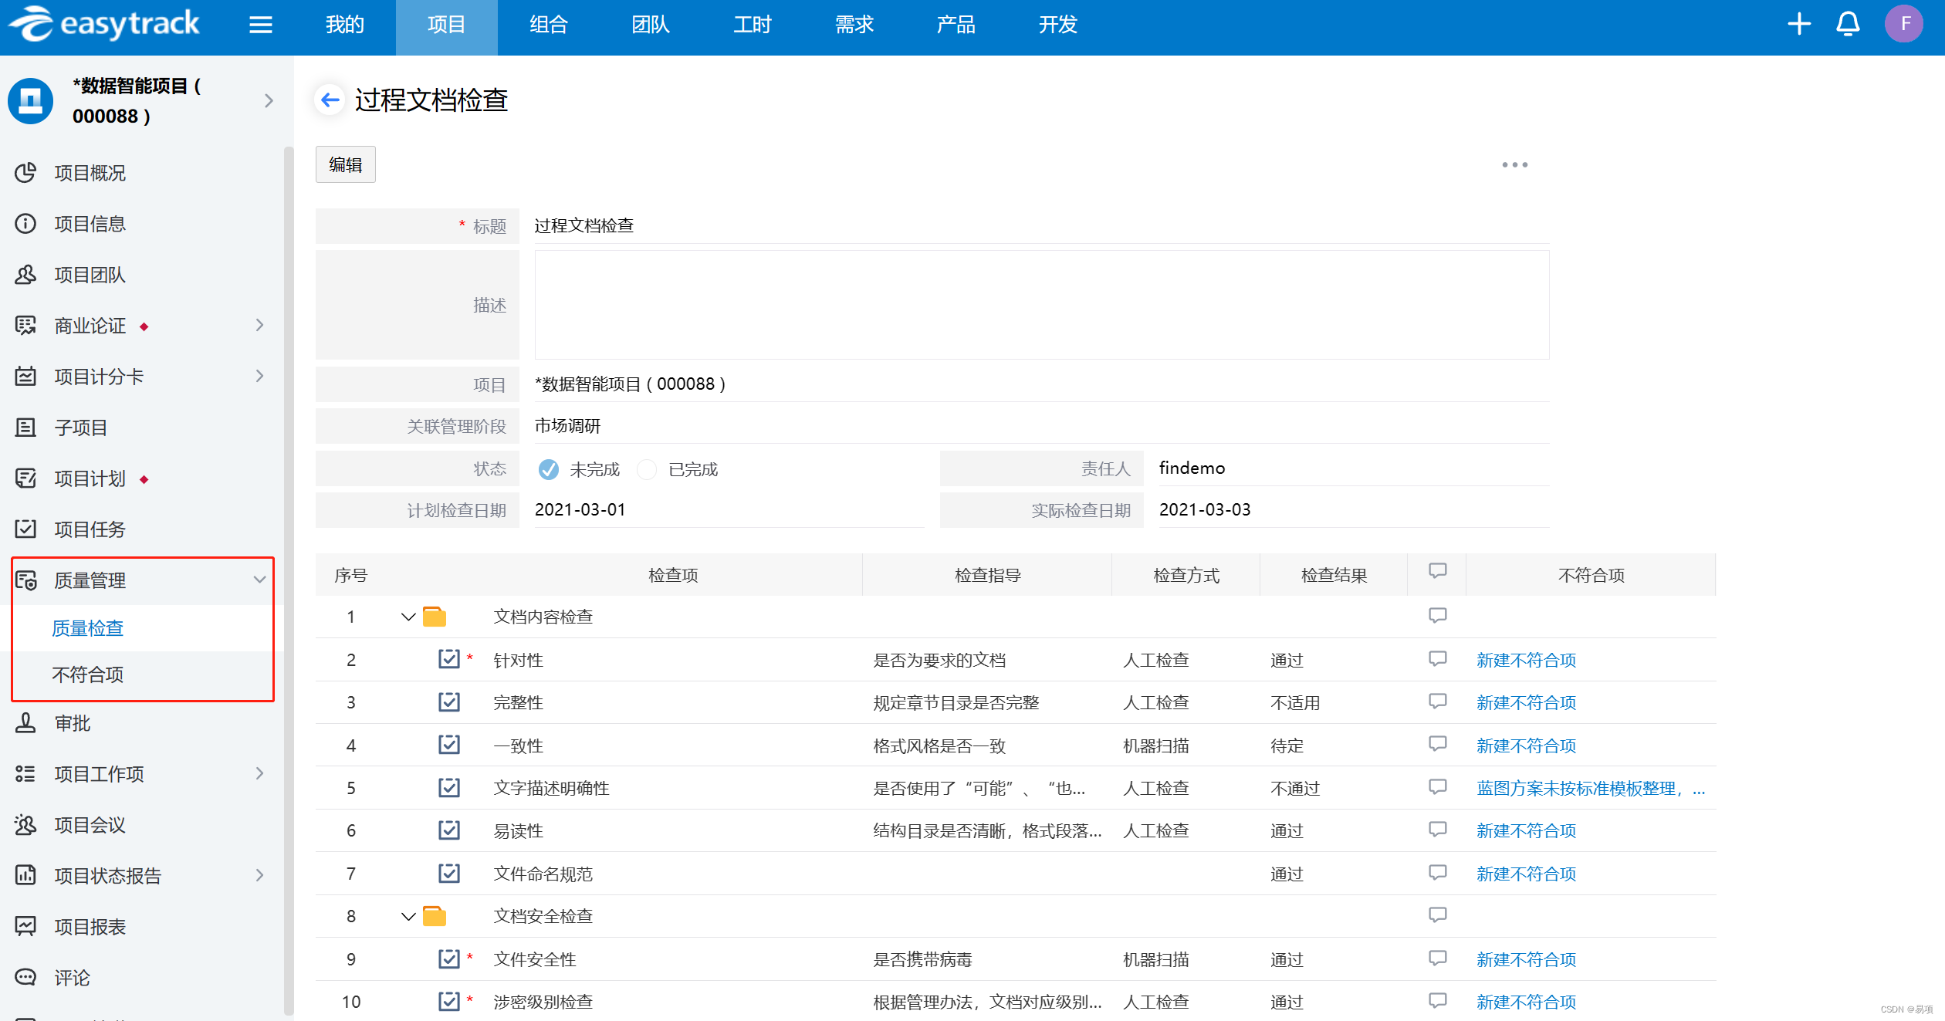Open the three-dot more options menu
The width and height of the screenshot is (1945, 1021).
tap(1514, 164)
